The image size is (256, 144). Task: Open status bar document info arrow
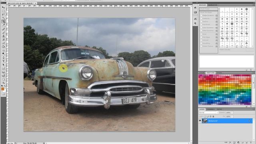44,143
